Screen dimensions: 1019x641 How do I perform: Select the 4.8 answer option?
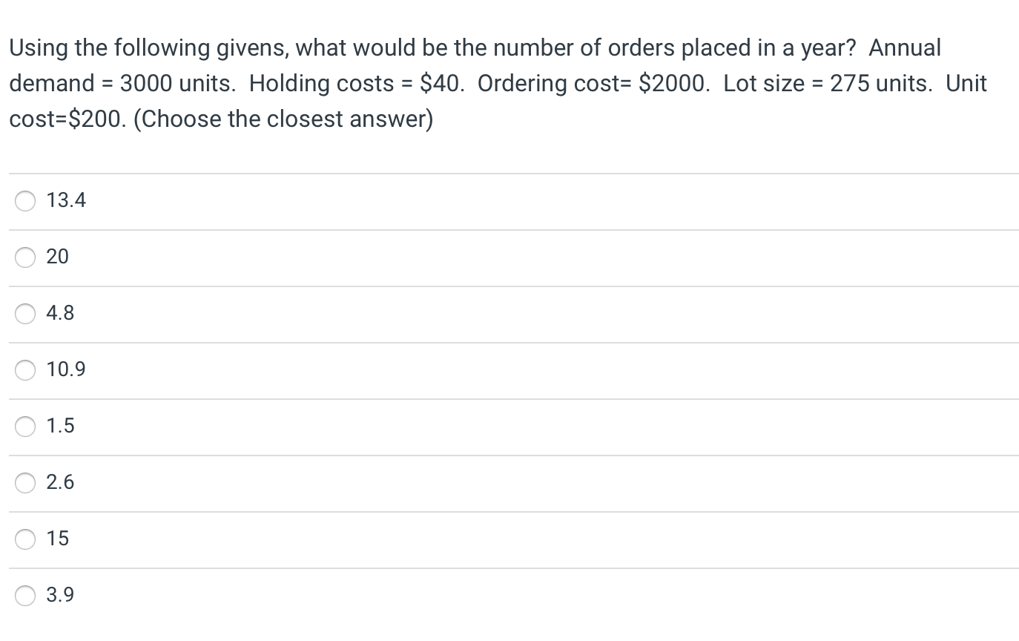24,314
